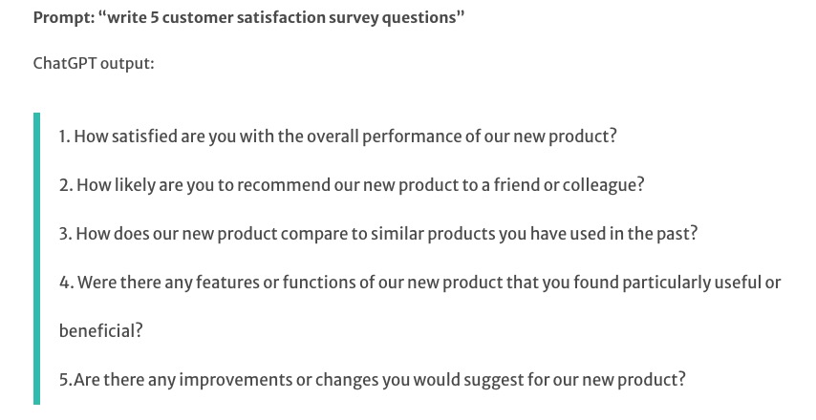Screen dimensions: 816x420
Task: Click the teal vertical blockquote bar
Action: click(x=36, y=258)
